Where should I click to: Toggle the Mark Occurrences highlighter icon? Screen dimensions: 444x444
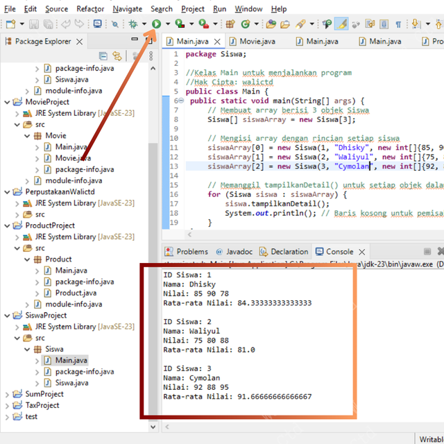tap(341, 24)
